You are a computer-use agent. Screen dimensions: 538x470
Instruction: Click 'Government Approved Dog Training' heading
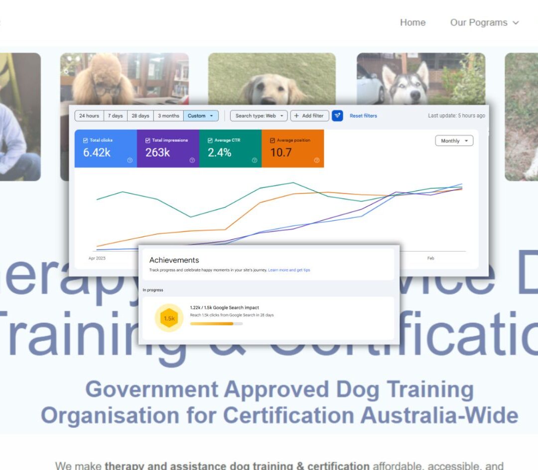[279, 389]
